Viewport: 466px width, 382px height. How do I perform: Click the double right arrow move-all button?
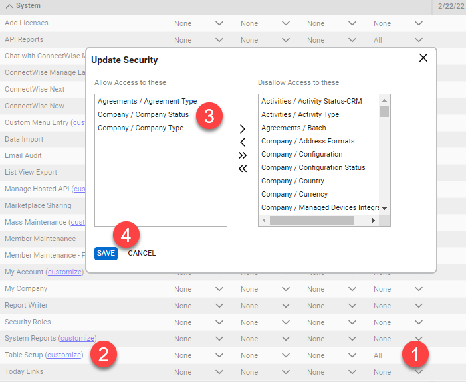click(x=243, y=155)
